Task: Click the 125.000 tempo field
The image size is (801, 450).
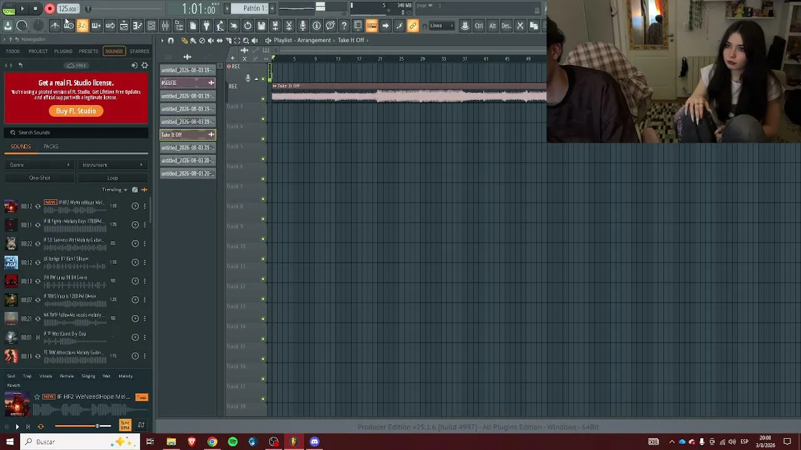Action: 67,9
